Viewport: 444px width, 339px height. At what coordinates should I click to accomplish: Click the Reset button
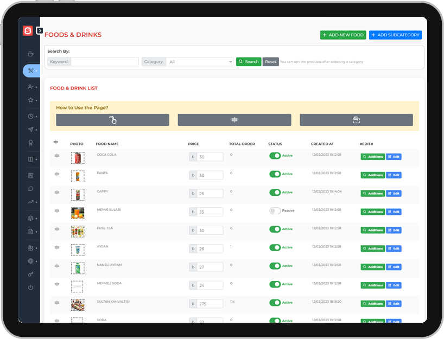[x=271, y=62]
